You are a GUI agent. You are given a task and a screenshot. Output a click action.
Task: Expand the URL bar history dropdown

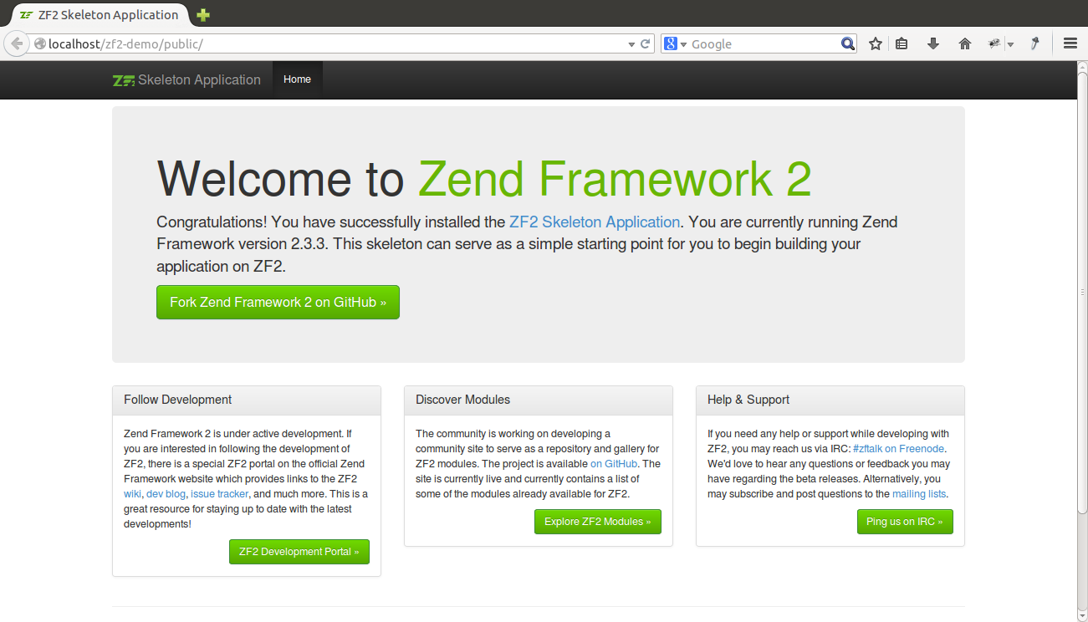(631, 43)
